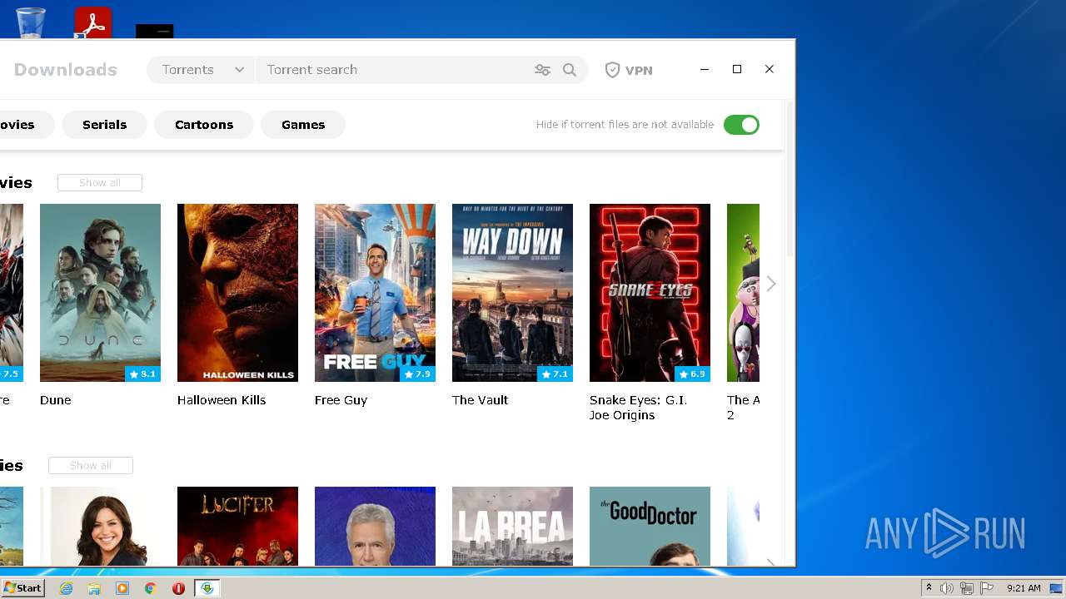Click Show all for the movies row
Viewport: 1066px width, 599px height.
100,183
